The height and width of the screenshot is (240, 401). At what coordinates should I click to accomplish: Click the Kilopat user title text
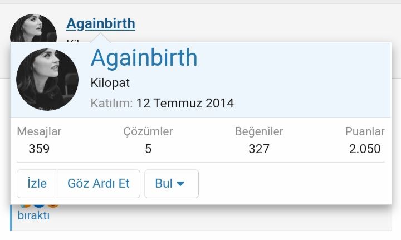pyautogui.click(x=110, y=83)
